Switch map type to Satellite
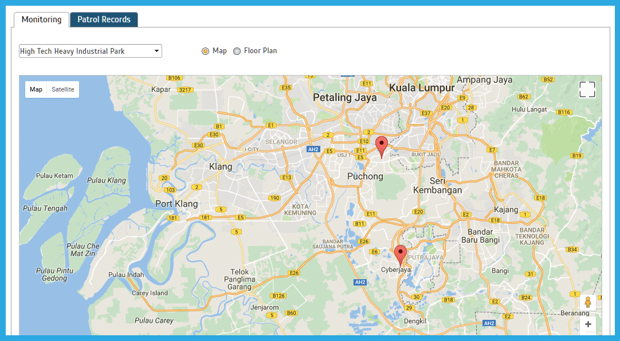This screenshot has width=620, height=341. point(63,90)
